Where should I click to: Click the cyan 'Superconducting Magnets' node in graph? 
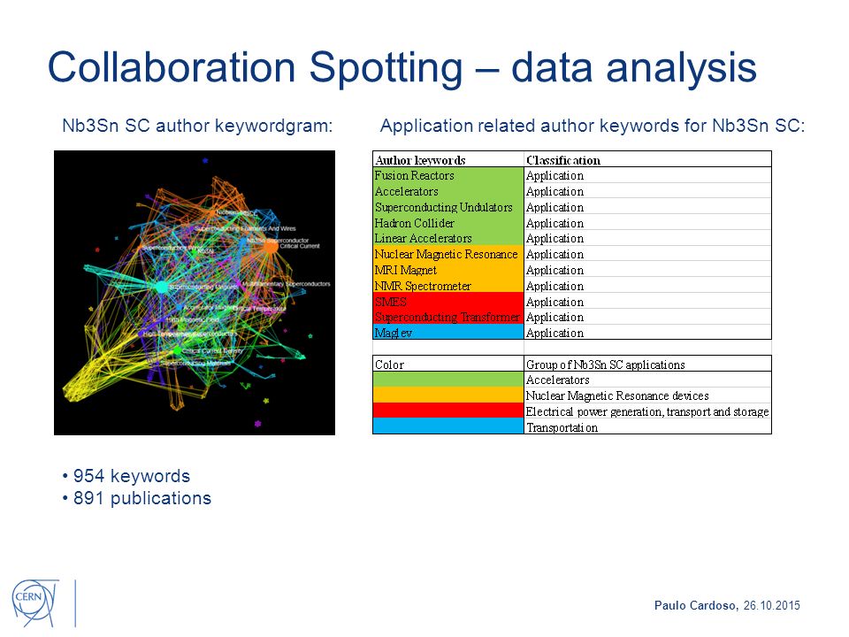coord(162,287)
